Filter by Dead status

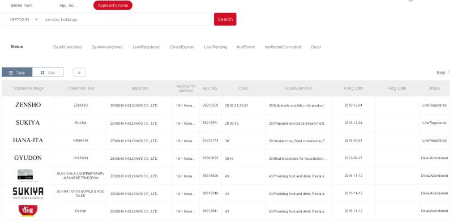point(316,47)
